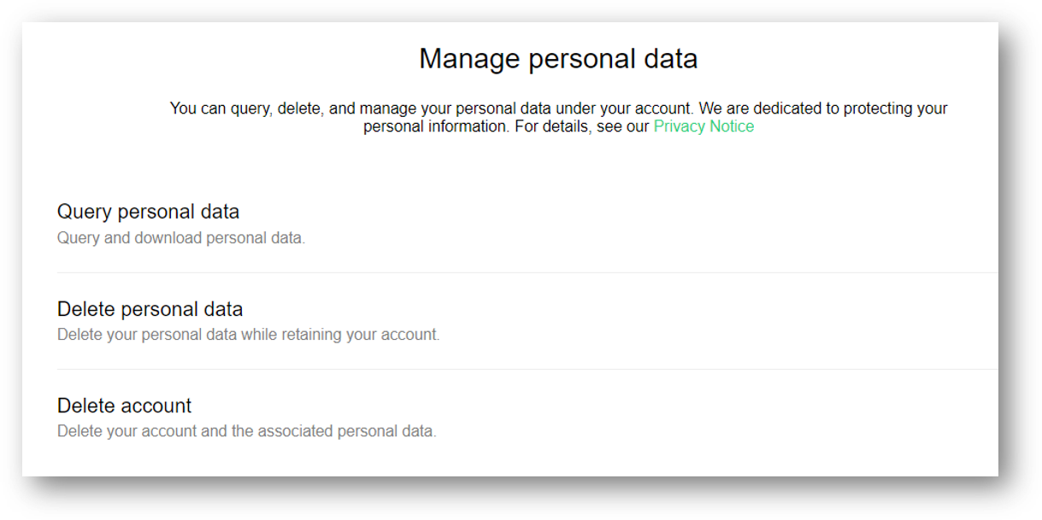
Task: Click the word 'Manage' in the page title
Action: [469, 59]
